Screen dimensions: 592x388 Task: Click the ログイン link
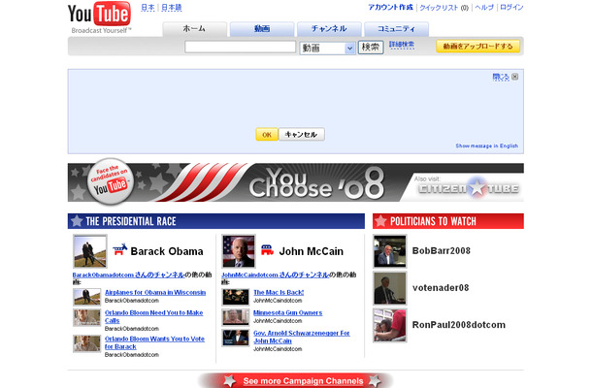tap(511, 7)
